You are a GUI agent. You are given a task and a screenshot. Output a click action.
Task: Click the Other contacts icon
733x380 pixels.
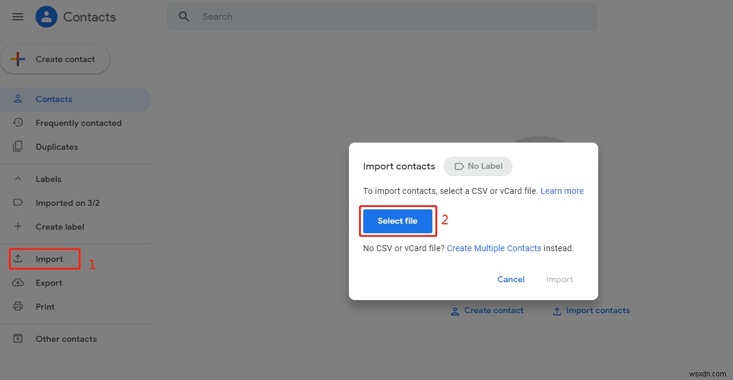tap(18, 338)
